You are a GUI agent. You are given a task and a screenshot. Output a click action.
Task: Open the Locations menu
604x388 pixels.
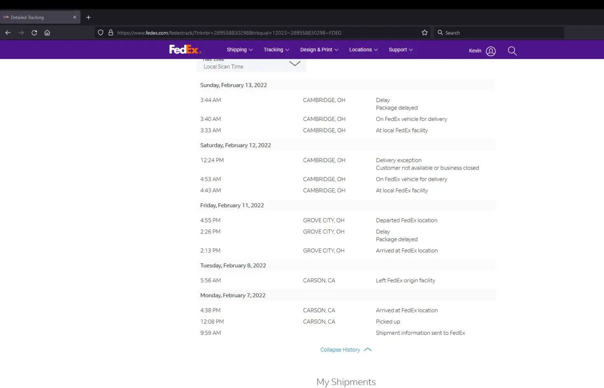click(x=363, y=50)
